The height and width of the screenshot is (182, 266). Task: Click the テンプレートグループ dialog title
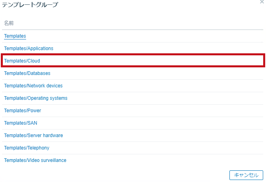pyautogui.click(x=30, y=4)
